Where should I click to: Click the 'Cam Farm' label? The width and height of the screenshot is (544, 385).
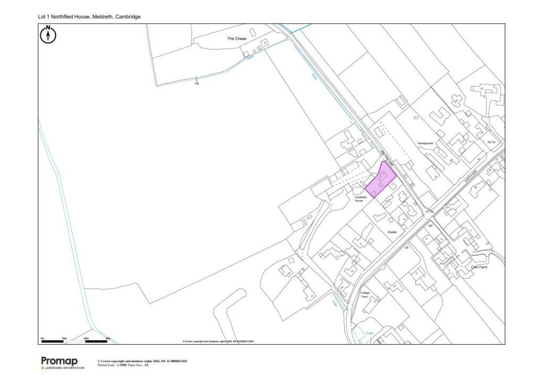(479, 267)
